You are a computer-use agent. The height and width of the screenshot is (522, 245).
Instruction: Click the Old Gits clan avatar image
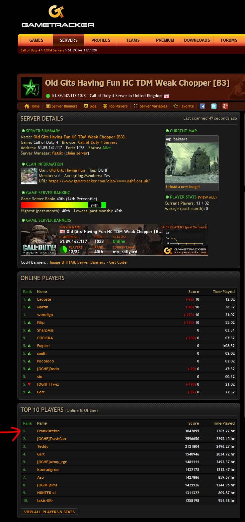pyautogui.click(x=29, y=176)
